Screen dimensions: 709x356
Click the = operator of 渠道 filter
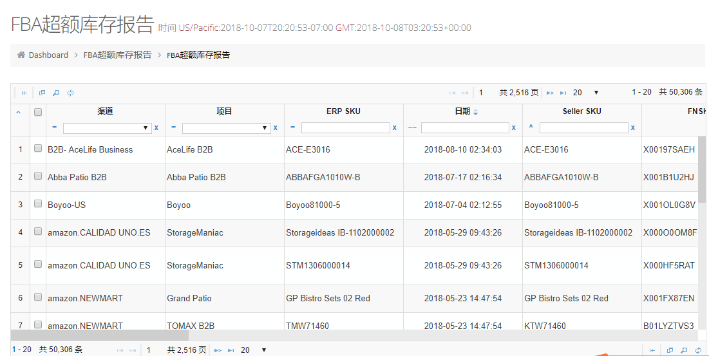pyautogui.click(x=54, y=127)
